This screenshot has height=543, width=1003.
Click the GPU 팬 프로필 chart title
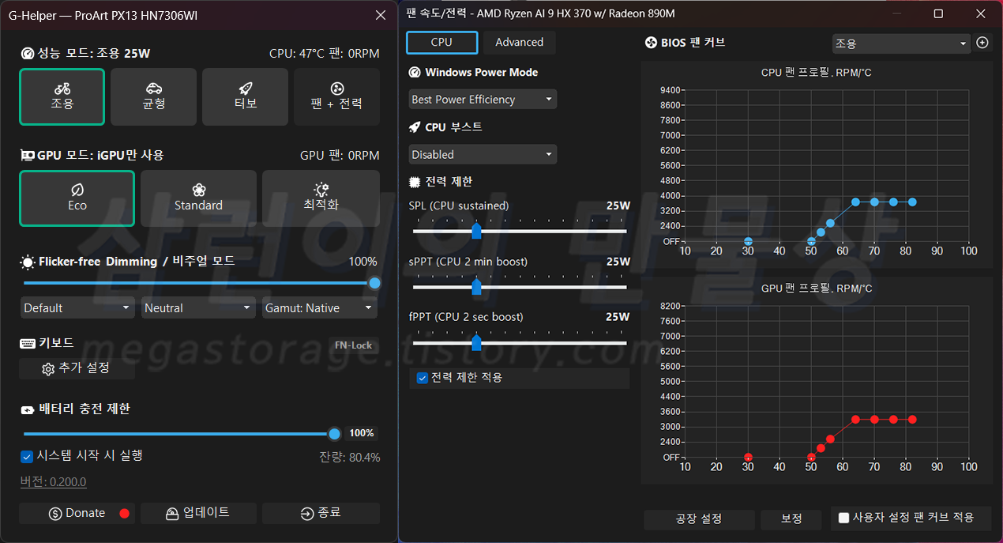tap(816, 288)
